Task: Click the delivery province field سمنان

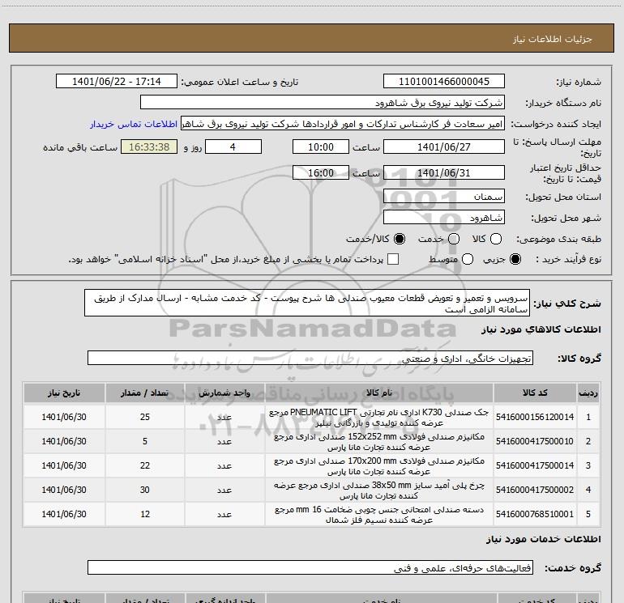Action: click(x=444, y=196)
